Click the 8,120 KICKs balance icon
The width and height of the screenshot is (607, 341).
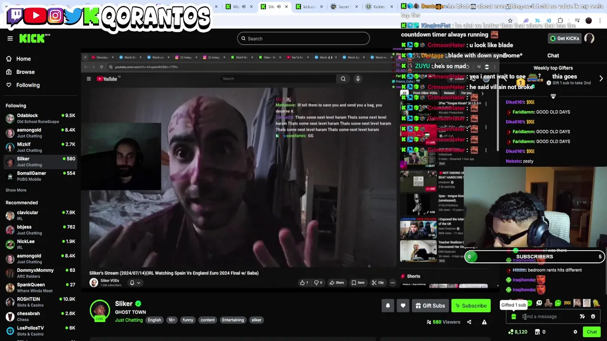point(511,332)
